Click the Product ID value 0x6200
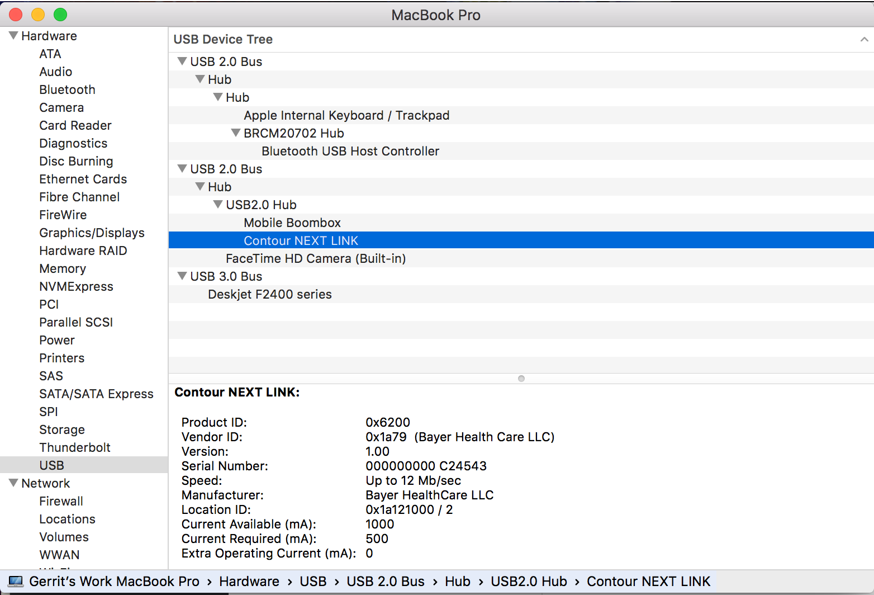 388,422
